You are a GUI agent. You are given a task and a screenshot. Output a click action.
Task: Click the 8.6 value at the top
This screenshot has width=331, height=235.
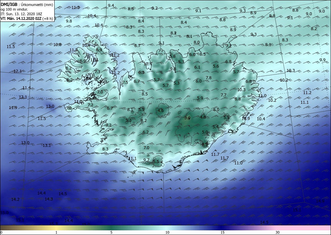click(131, 9)
